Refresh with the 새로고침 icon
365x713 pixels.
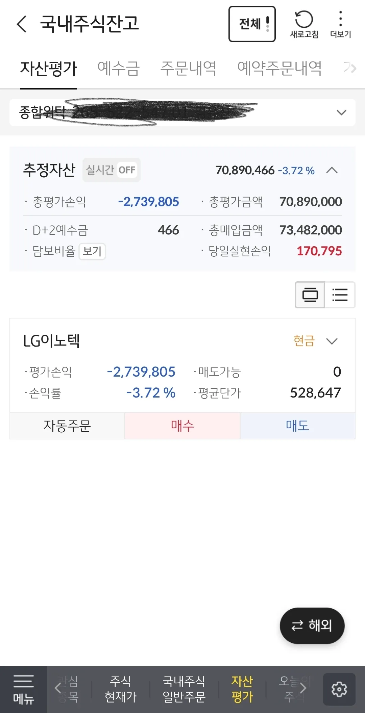point(304,24)
